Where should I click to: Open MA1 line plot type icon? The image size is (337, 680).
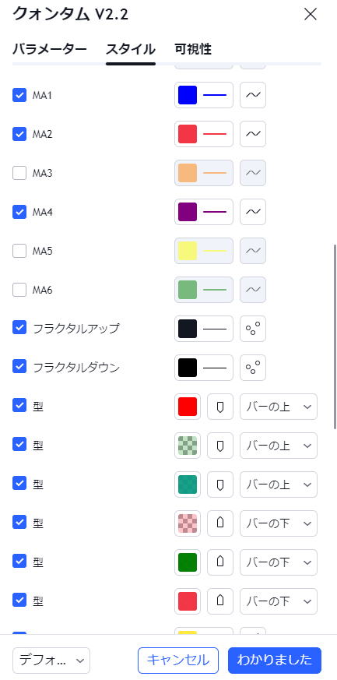pos(252,95)
